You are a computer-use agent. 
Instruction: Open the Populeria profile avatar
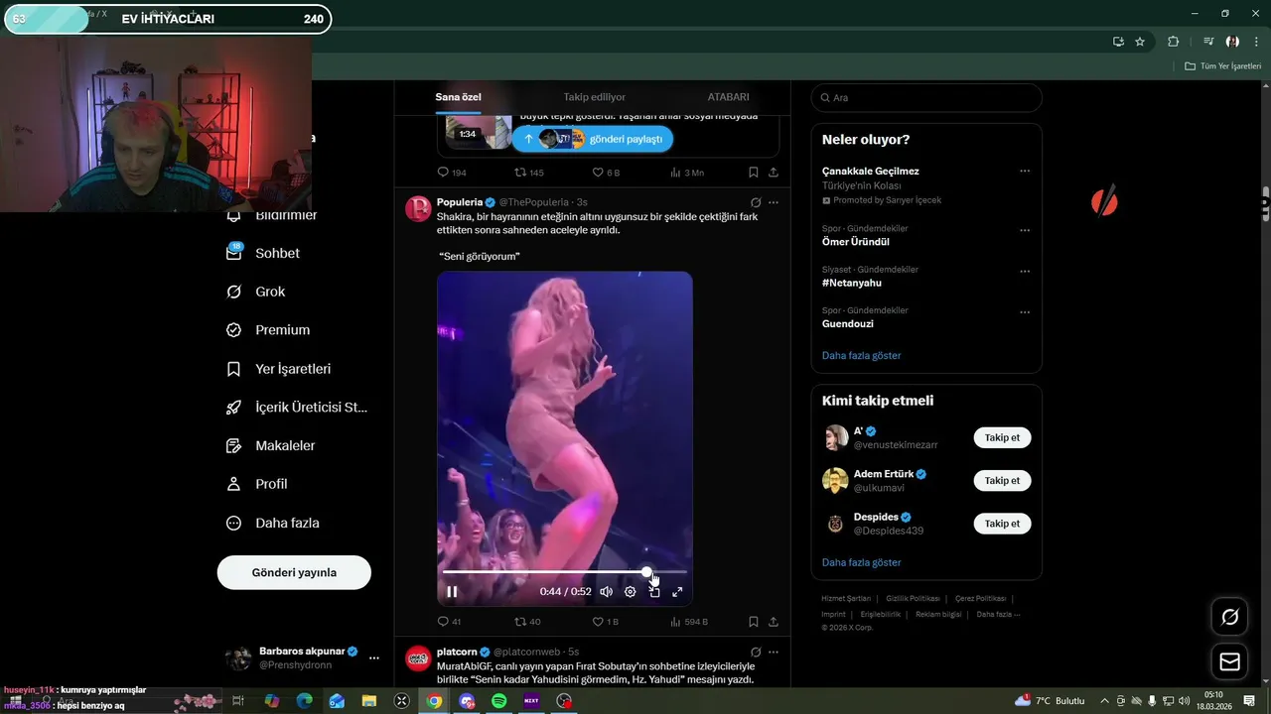419,208
